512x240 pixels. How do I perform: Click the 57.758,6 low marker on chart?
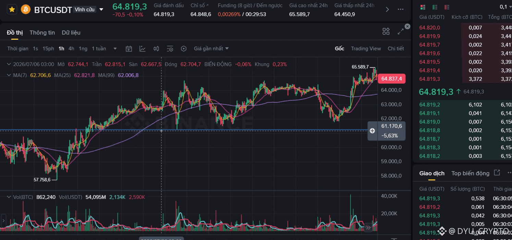click(42, 179)
